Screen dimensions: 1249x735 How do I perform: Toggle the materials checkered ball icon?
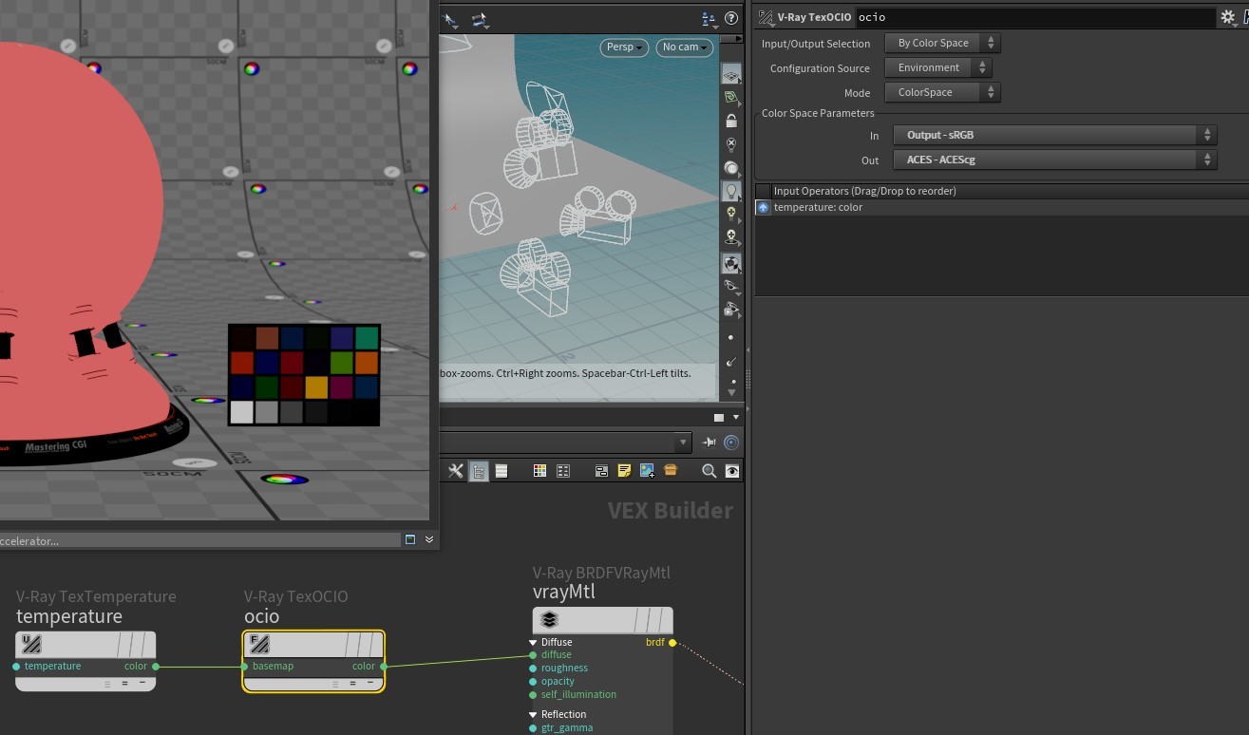730,263
